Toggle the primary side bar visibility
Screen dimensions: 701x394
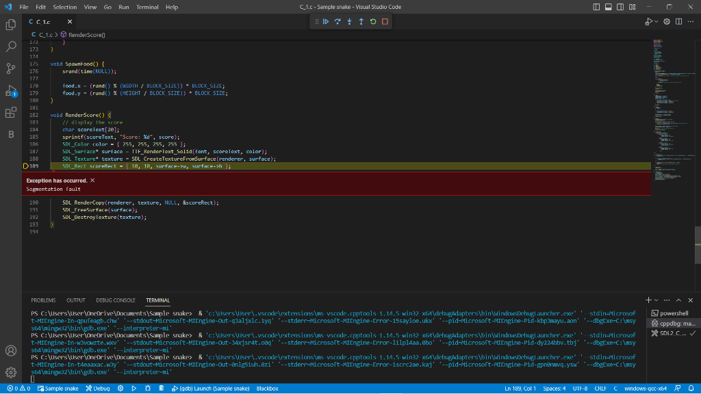point(597,7)
